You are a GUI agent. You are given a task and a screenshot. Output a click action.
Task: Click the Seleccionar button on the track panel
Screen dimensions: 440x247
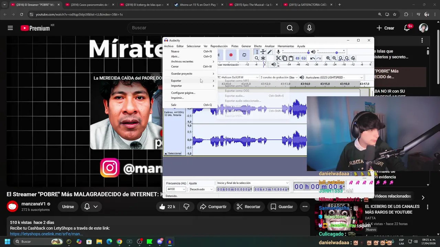[x=175, y=153]
